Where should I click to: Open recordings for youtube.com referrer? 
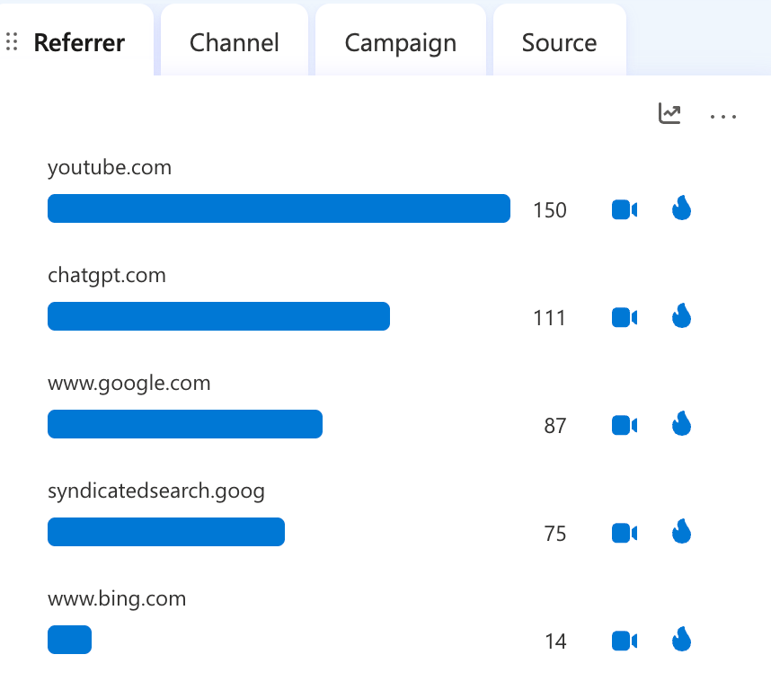(625, 210)
